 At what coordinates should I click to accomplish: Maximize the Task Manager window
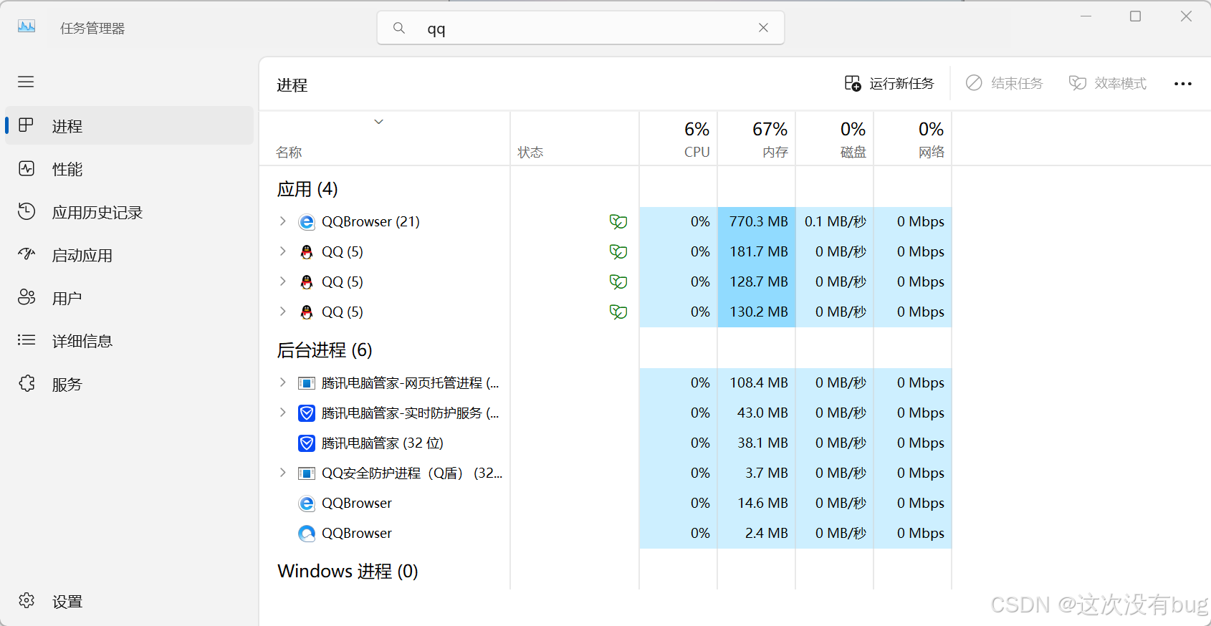tap(1135, 16)
